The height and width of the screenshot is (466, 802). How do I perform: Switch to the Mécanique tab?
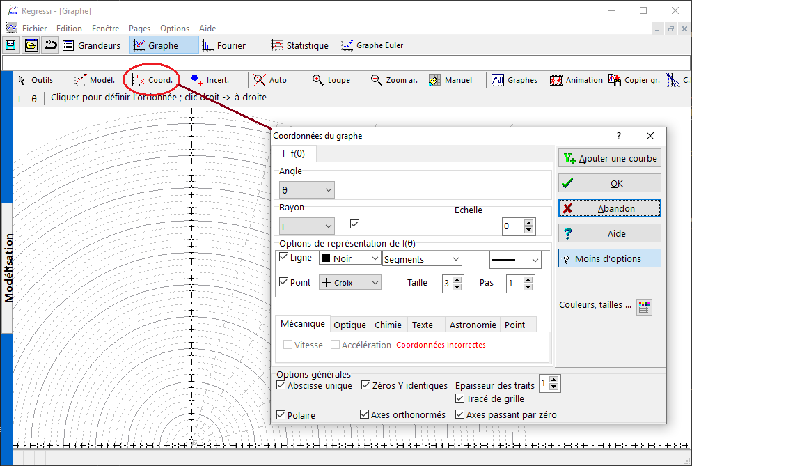coord(303,324)
